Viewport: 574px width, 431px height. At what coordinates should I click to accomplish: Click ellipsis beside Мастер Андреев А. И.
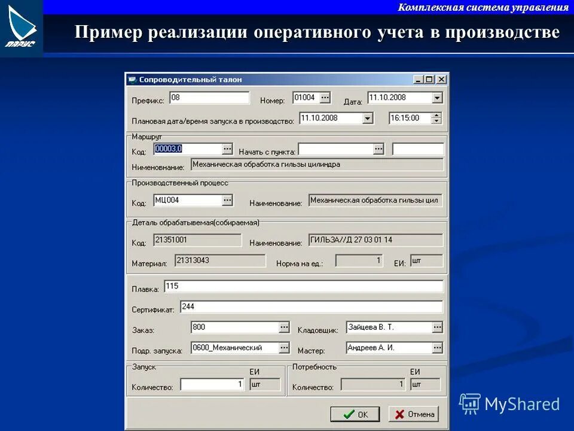[x=438, y=347]
